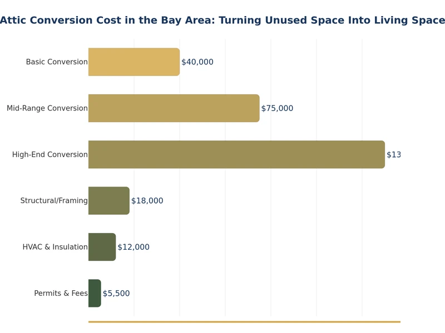Screen dimensions: 445x333
Task: Click the truncated $13 value label
Action: coord(393,155)
